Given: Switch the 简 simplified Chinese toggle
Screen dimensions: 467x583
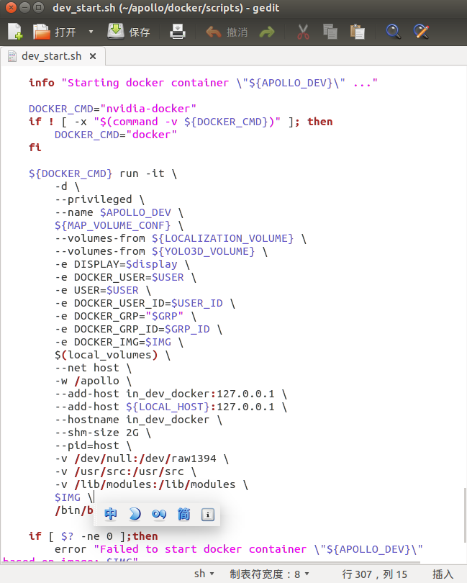Looking at the screenshot, I should coord(183,514).
